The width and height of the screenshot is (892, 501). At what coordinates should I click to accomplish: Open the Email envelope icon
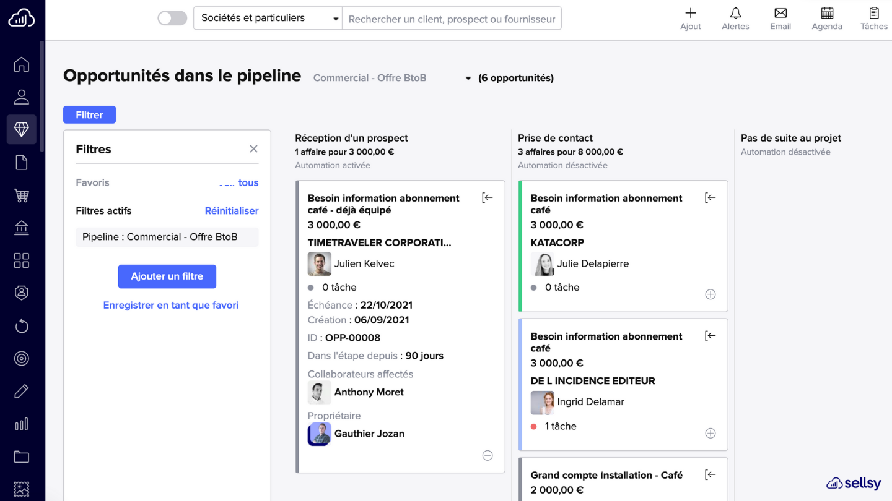pos(780,13)
